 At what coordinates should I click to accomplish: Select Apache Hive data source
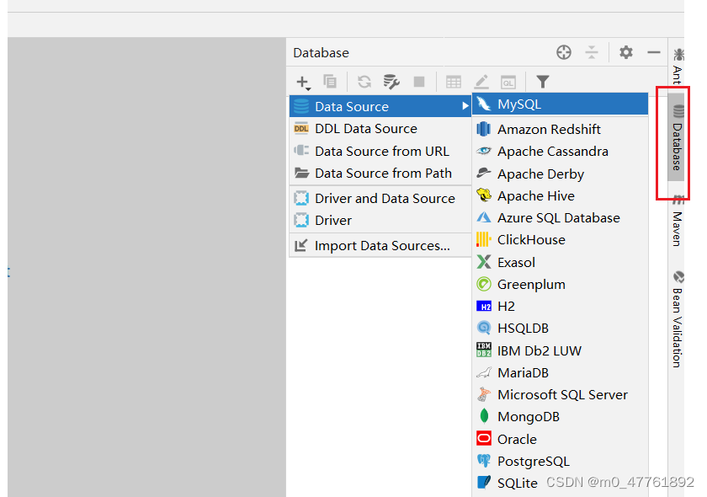[560, 196]
